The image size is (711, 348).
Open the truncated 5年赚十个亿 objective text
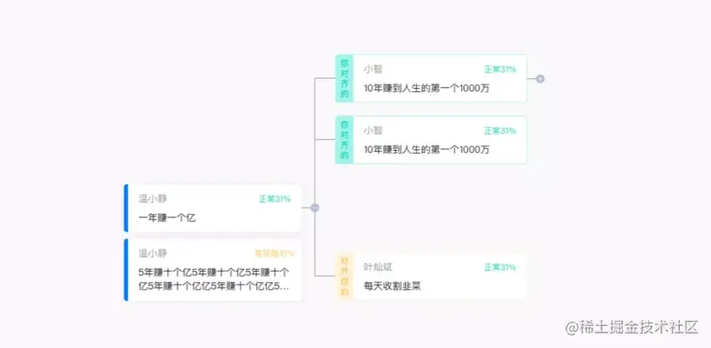click(x=214, y=279)
